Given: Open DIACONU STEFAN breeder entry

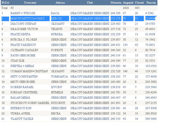Looking at the screenshot, I should [x=23, y=24].
